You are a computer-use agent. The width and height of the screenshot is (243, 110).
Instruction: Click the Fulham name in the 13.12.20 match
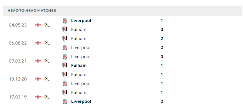79,75
